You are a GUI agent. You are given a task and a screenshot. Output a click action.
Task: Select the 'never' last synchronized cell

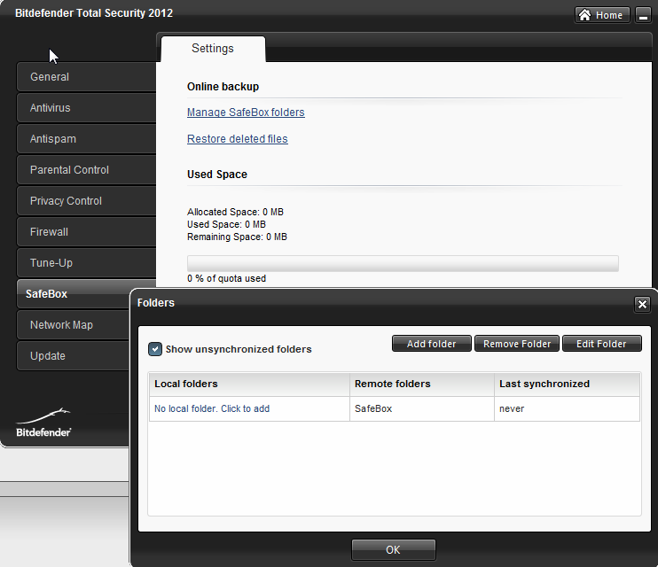(x=567, y=409)
